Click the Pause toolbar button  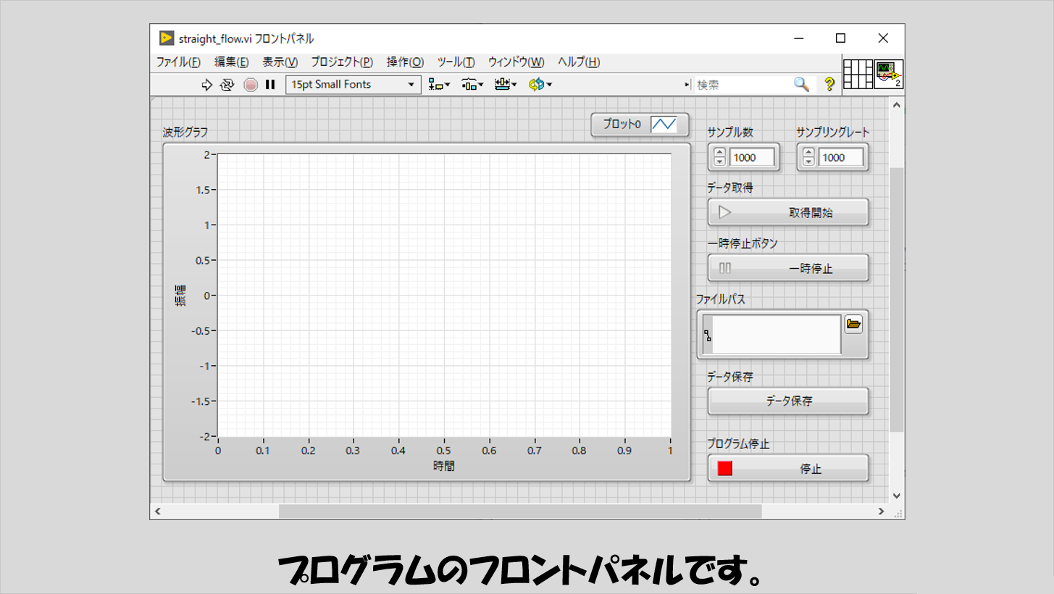click(x=270, y=85)
